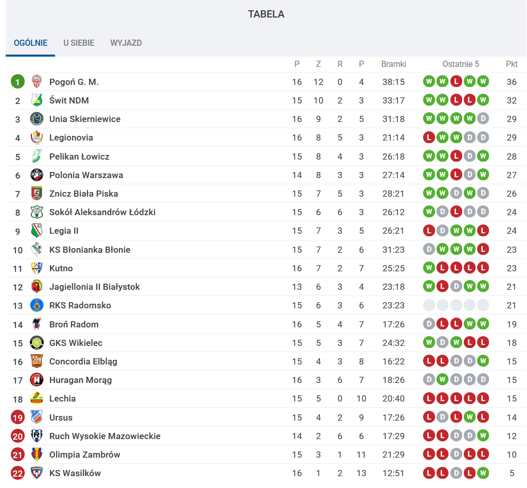Switch to the U SIEBIE tab
This screenshot has width=527, height=488.
tap(79, 43)
